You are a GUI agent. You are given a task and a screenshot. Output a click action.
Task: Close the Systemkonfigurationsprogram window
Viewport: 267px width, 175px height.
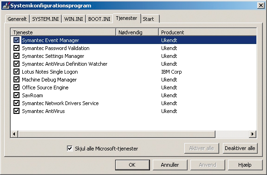click(x=260, y=6)
